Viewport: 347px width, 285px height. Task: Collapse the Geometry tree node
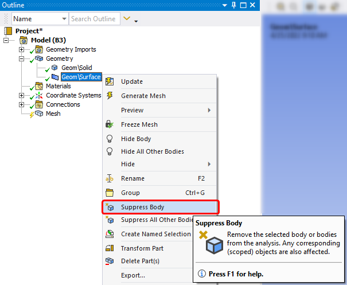coord(21,58)
